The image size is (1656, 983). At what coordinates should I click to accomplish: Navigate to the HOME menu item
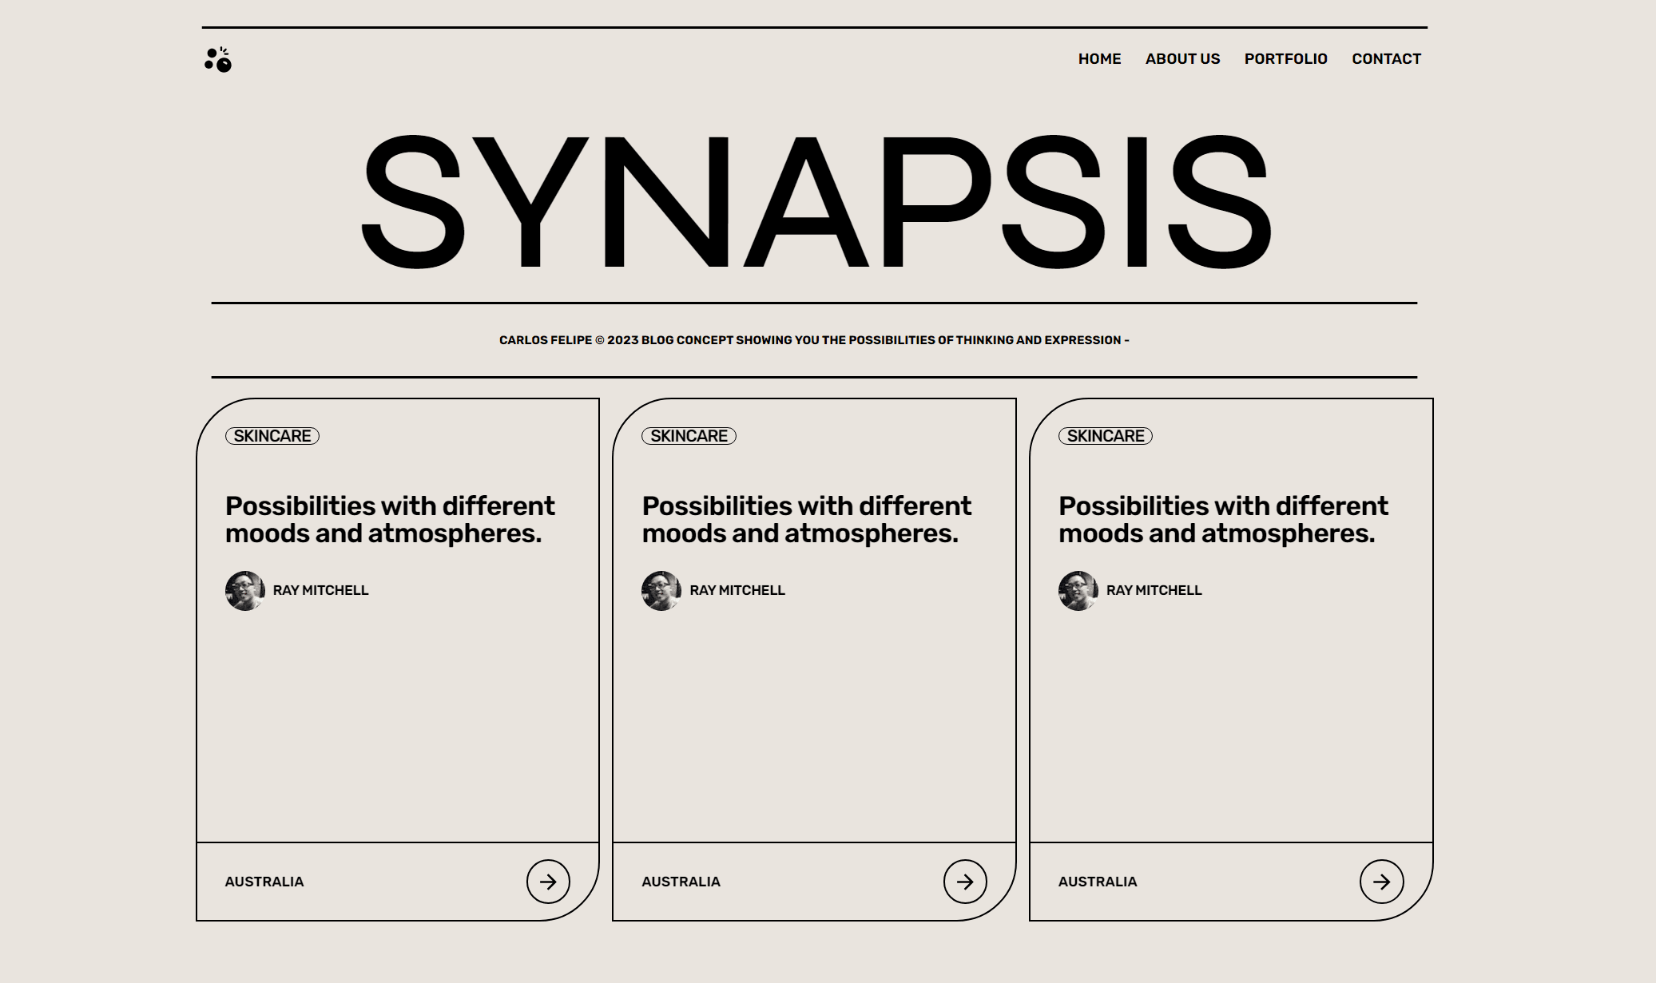tap(1099, 58)
